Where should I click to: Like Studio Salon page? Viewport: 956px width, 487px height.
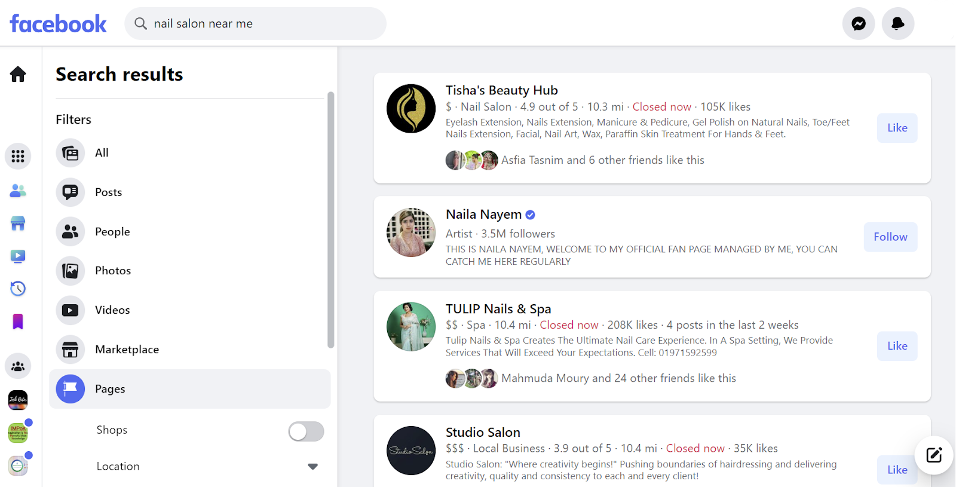(897, 470)
